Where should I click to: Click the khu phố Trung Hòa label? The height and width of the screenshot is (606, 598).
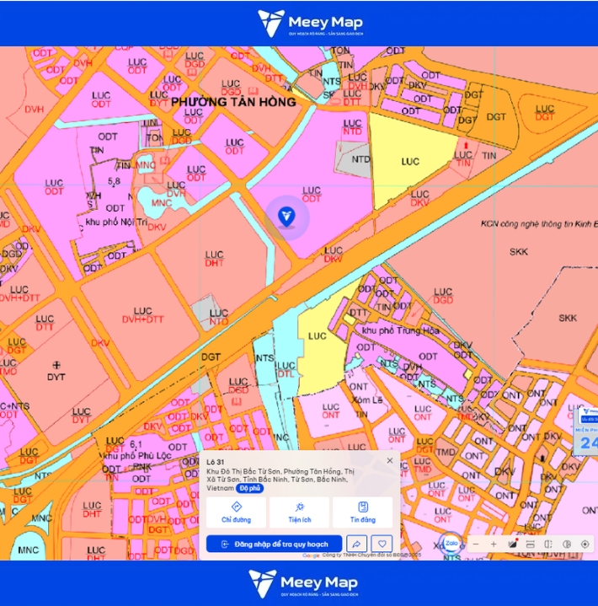click(x=400, y=331)
